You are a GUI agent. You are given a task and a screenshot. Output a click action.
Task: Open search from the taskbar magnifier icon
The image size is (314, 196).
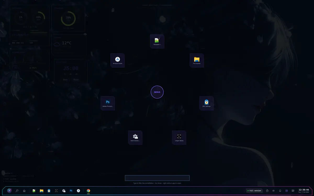[17, 191]
